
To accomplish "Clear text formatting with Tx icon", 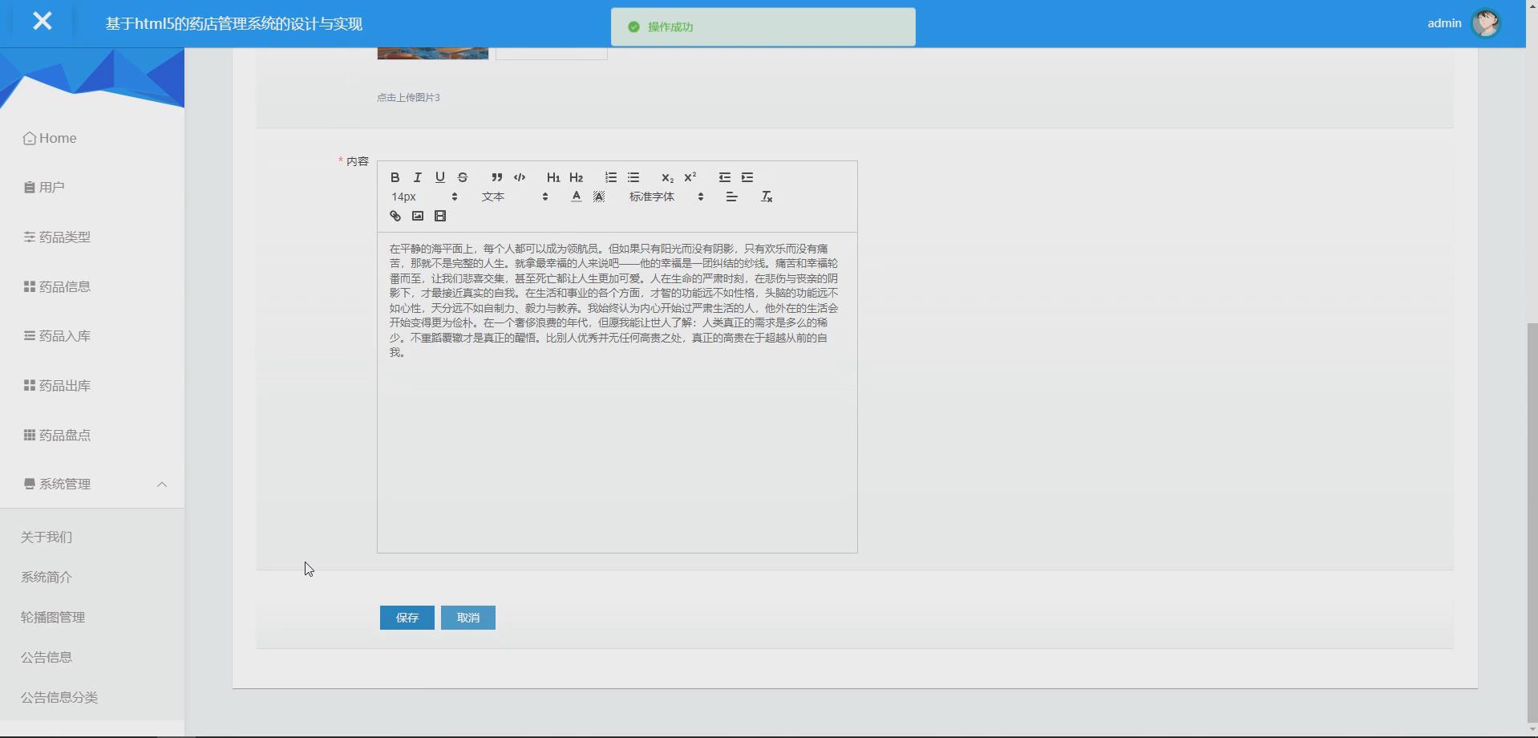I will coord(767,197).
